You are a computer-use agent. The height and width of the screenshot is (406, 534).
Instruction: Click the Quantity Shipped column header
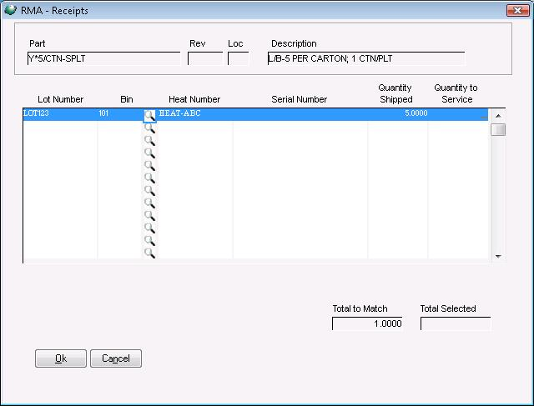(395, 93)
